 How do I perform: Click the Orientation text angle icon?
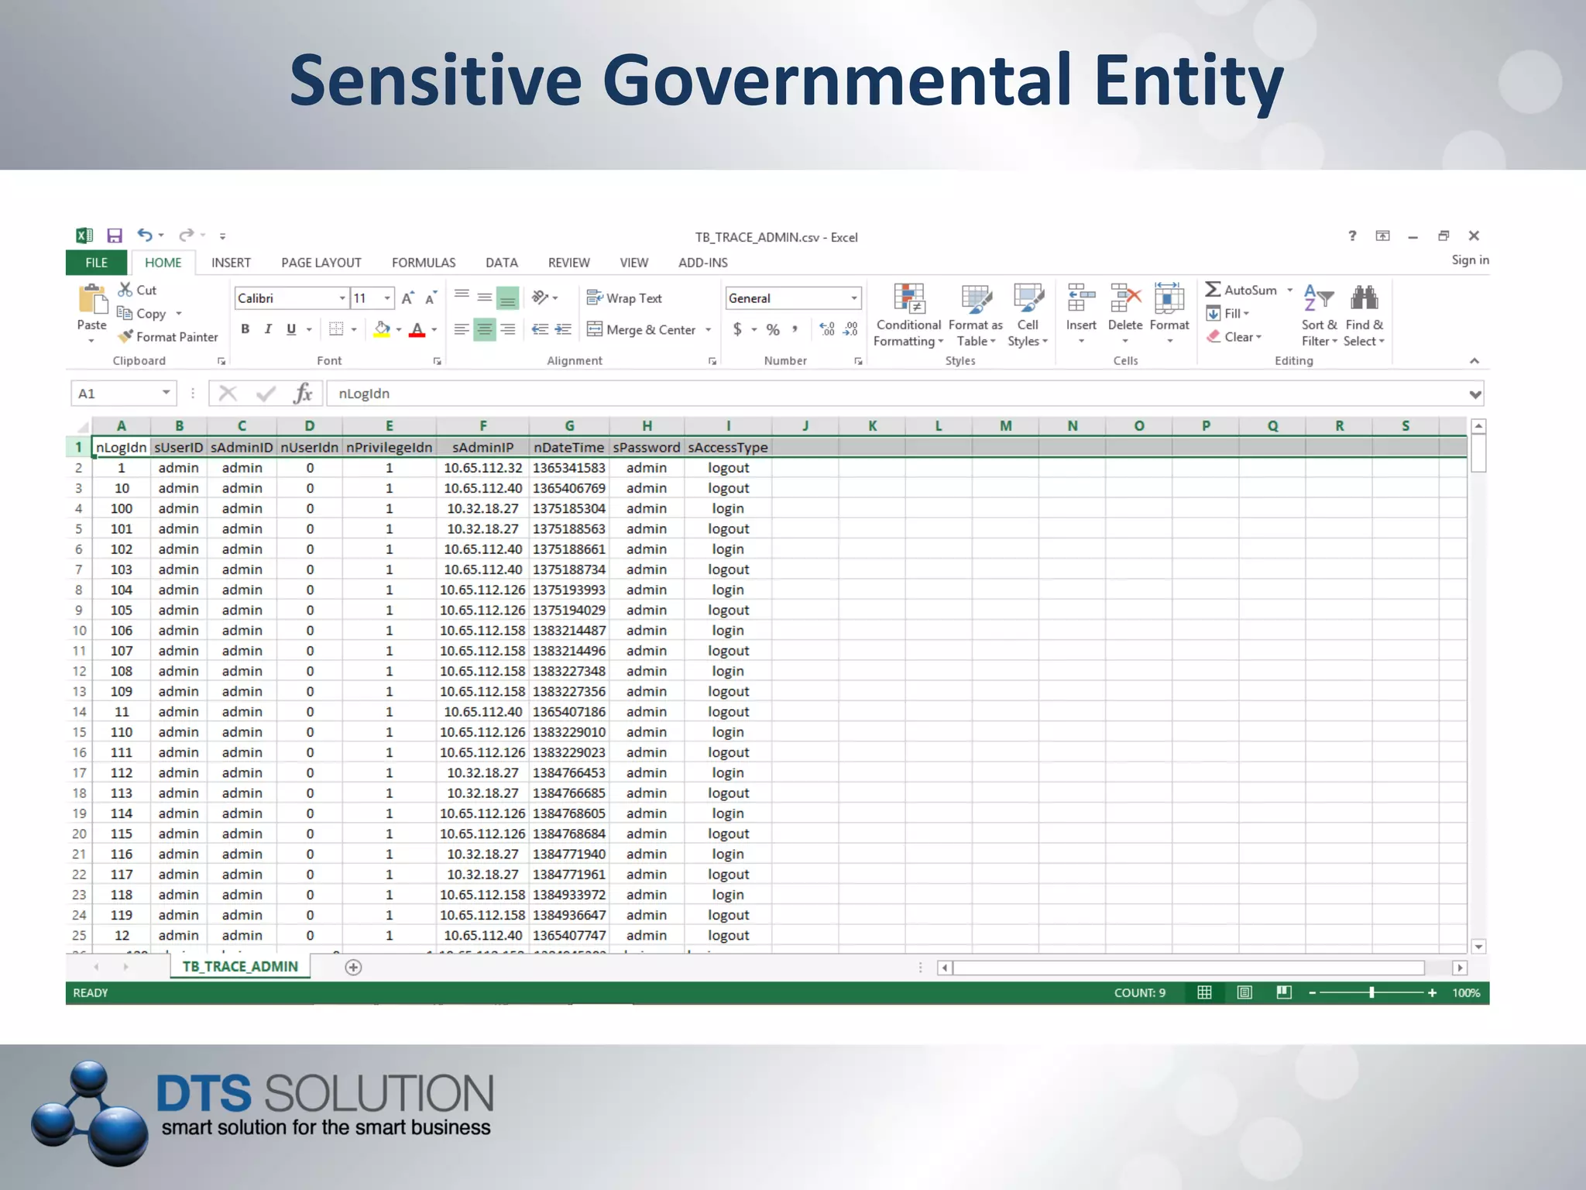pos(541,297)
